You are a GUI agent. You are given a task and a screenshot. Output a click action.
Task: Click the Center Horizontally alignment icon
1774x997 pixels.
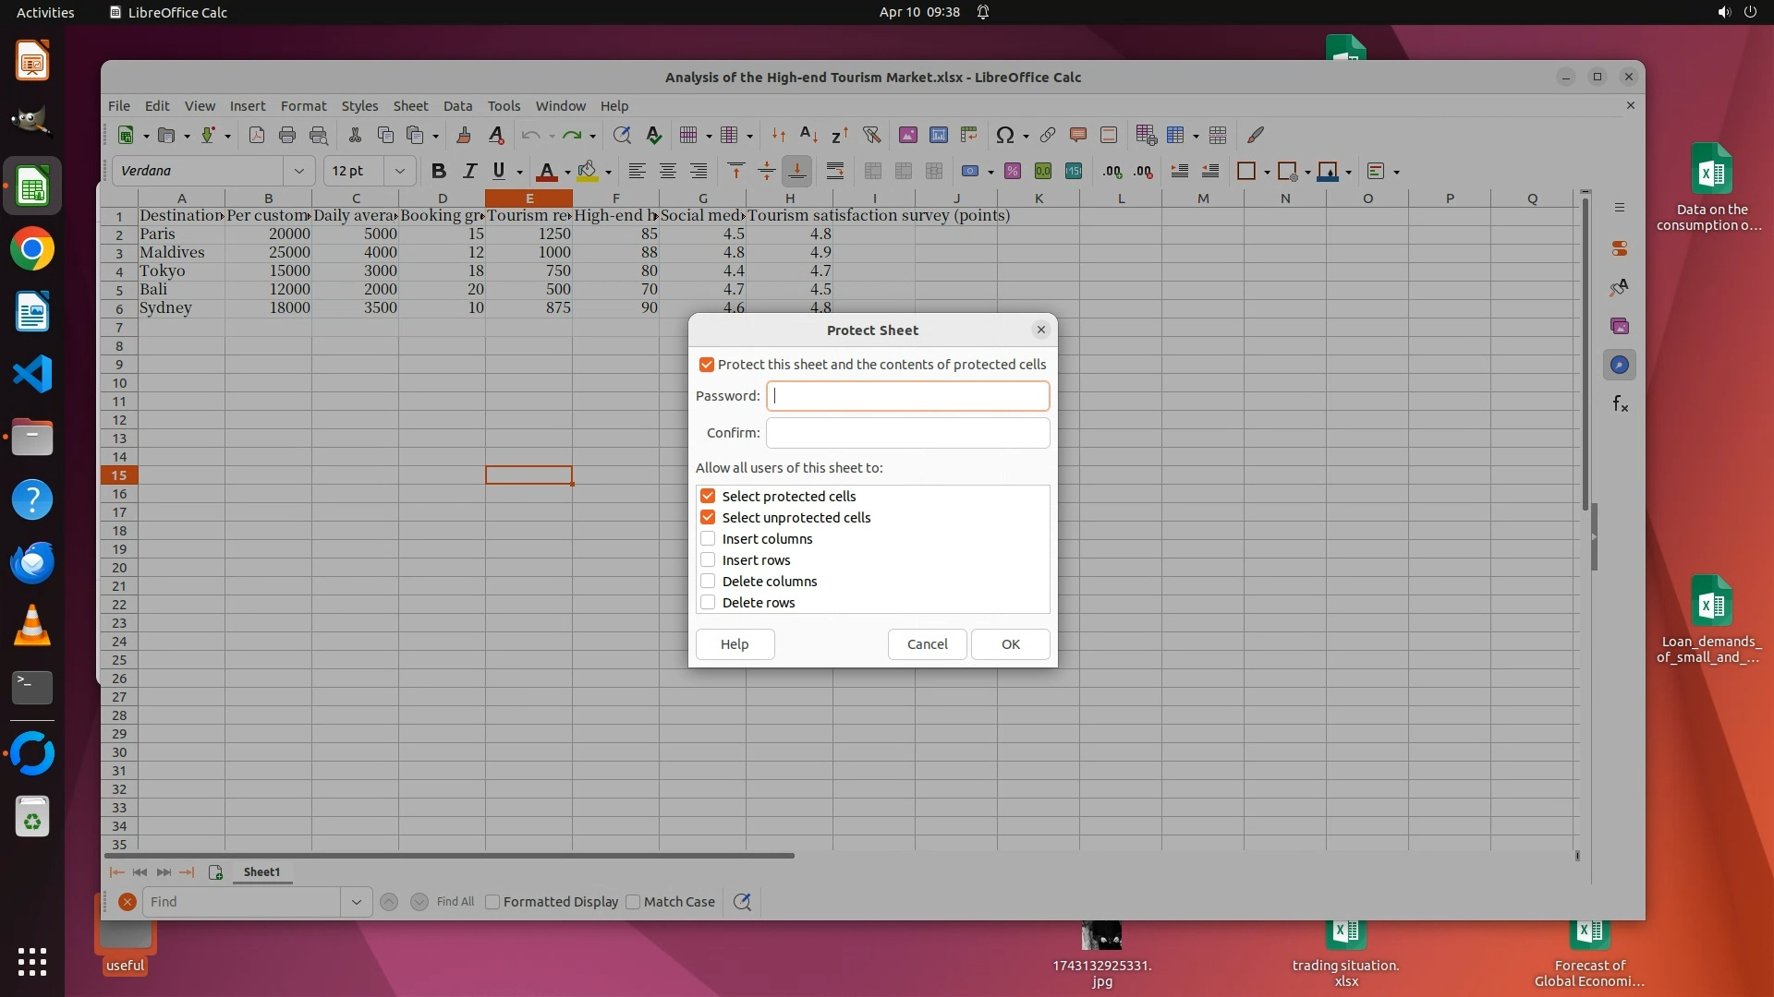[x=668, y=171]
